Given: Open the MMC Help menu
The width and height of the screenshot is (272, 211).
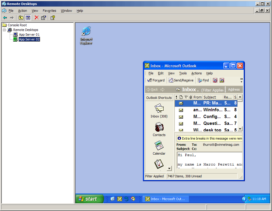Looking at the screenshot, I should tap(80, 11).
